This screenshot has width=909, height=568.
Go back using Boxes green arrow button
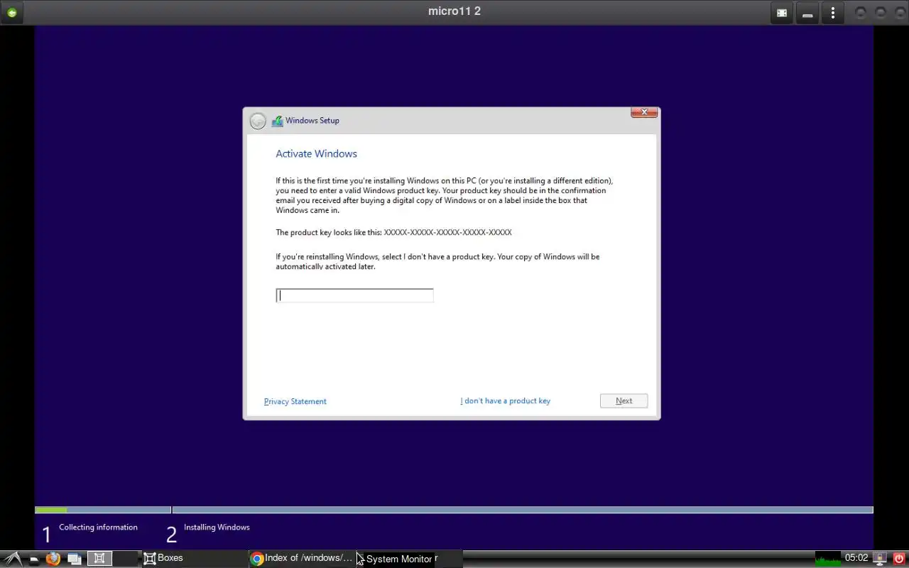(x=12, y=12)
